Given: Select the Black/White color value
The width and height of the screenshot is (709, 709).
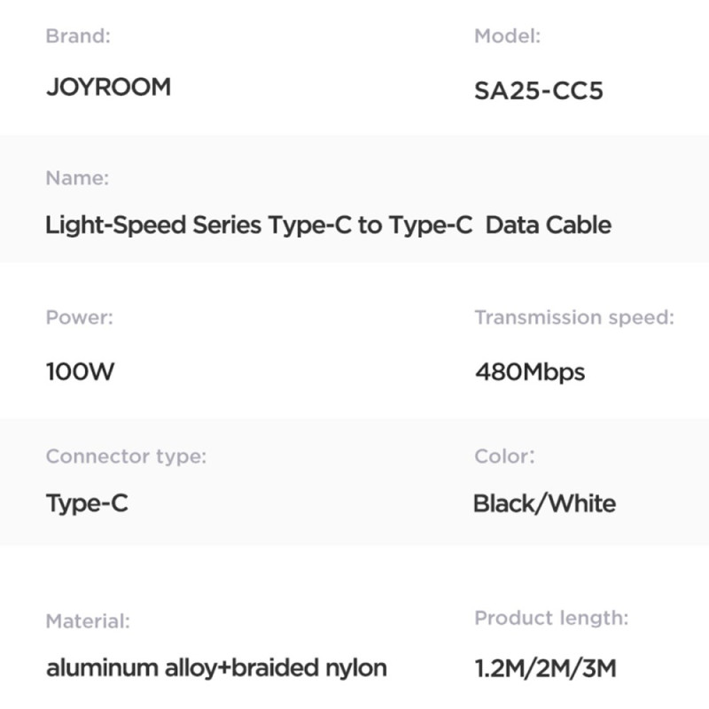Looking at the screenshot, I should [x=544, y=503].
